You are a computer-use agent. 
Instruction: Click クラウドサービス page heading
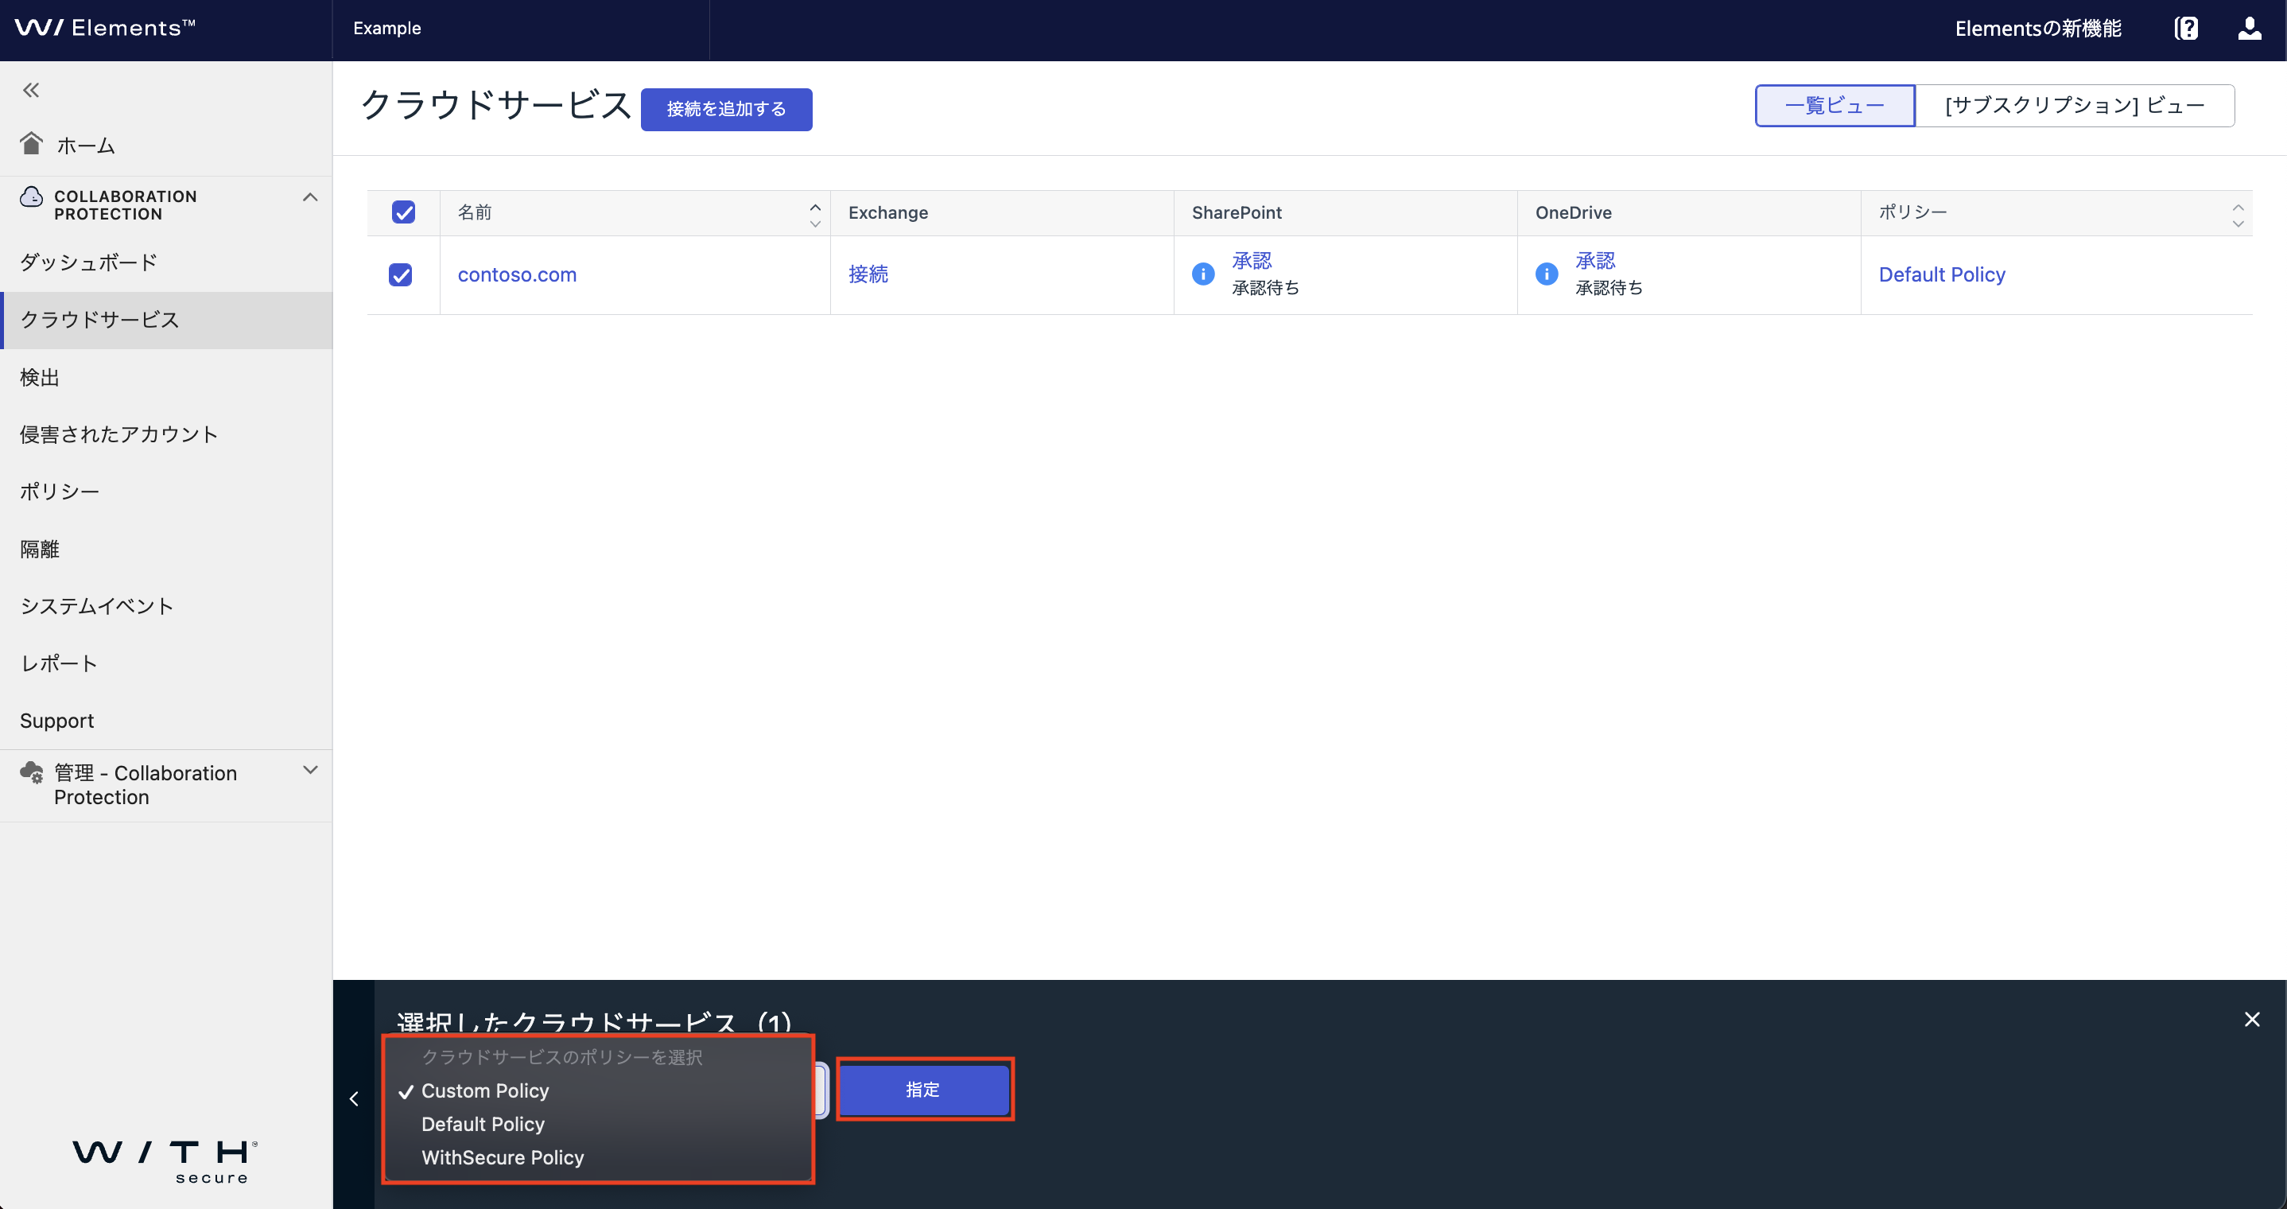coord(495,106)
